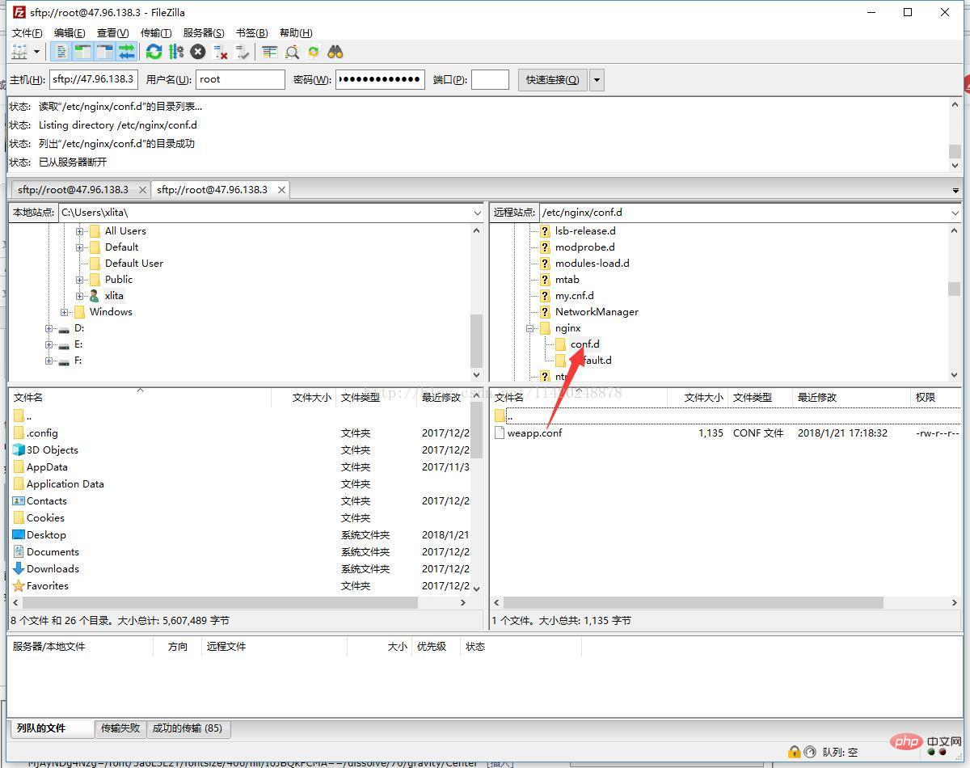
Task: Select the 3D Objects local folder
Action: click(53, 449)
